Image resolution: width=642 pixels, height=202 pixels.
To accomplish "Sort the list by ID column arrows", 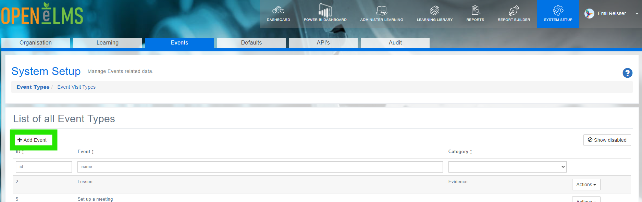I will point(23,152).
